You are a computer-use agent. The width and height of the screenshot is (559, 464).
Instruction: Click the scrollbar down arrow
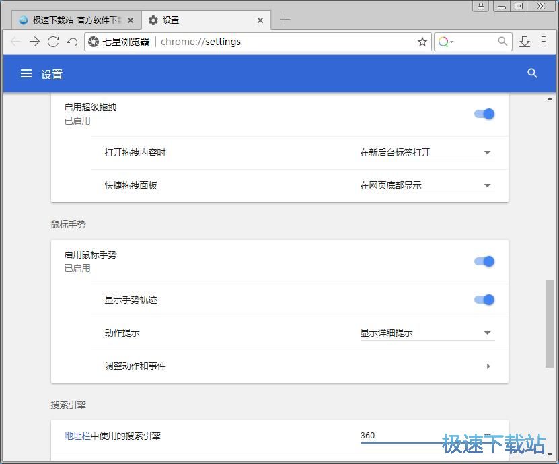[x=550, y=455]
